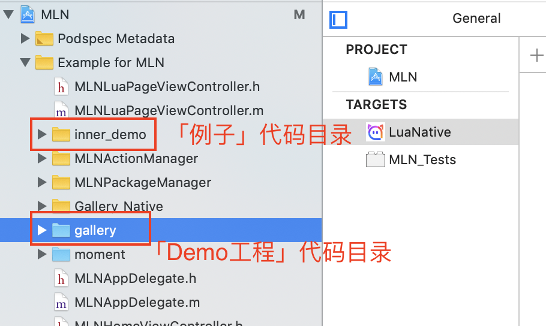Select the moment folder
Viewport: 546px width, 326px height.
click(100, 255)
